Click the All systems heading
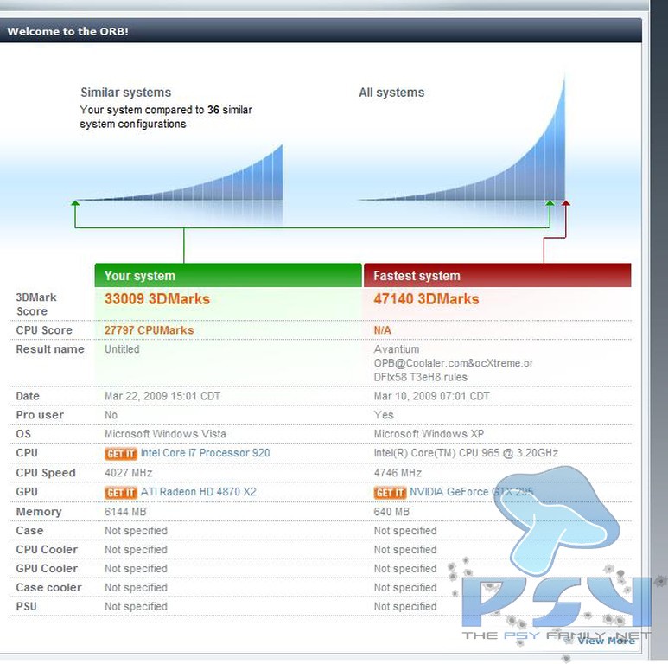Screen dimensions: 668x664 click(x=391, y=93)
